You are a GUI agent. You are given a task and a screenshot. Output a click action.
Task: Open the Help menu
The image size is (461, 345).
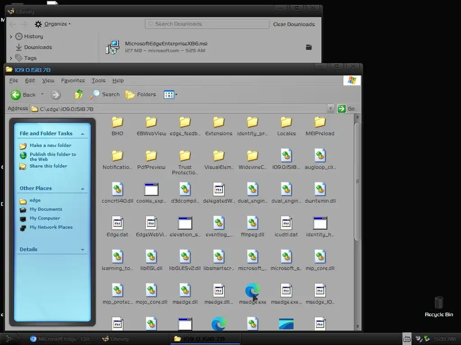(118, 80)
